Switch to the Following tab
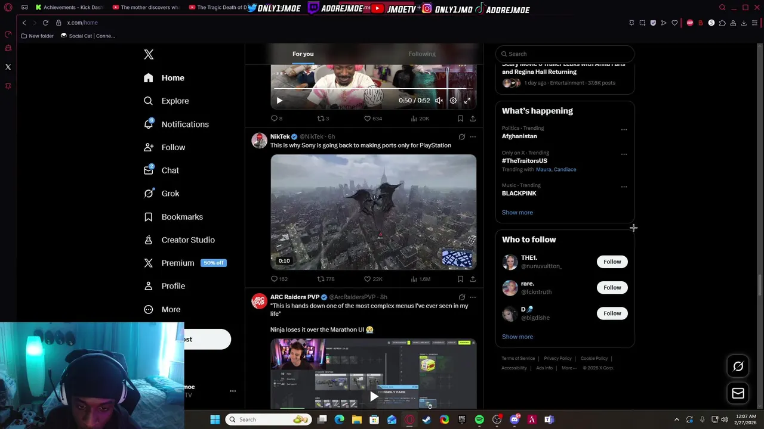Image resolution: width=764 pixels, height=429 pixels. (422, 54)
